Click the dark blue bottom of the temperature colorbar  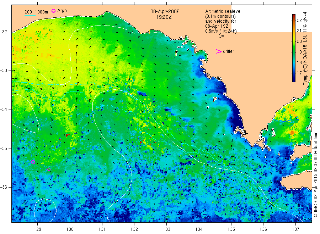294,80
